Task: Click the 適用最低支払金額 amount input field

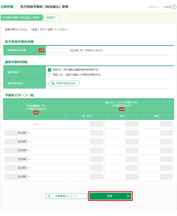Action: (x=64, y=50)
